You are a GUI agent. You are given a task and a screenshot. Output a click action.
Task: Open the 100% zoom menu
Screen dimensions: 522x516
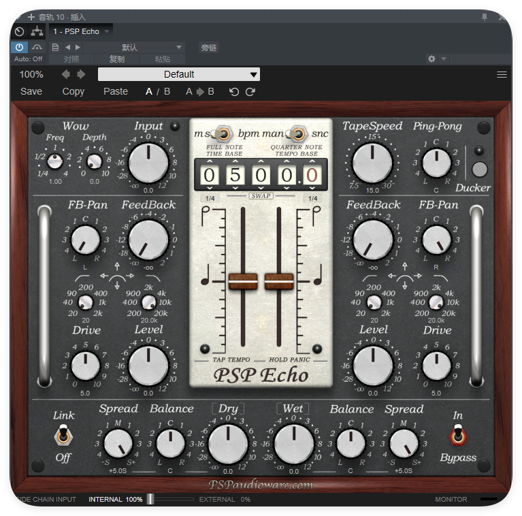point(31,74)
